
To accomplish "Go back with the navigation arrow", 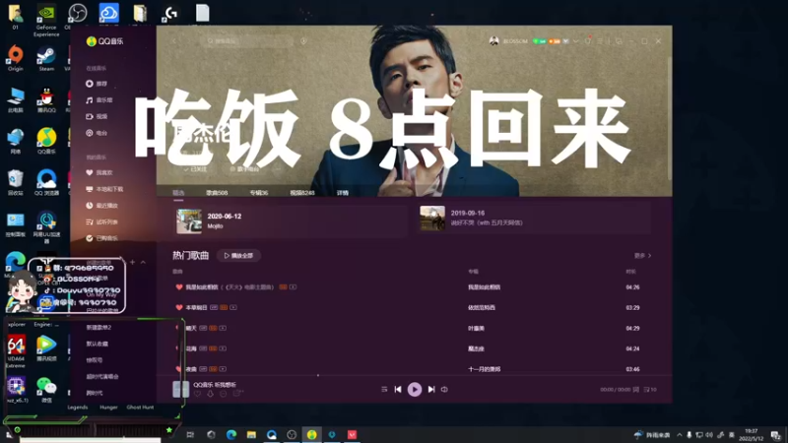I will (x=174, y=41).
